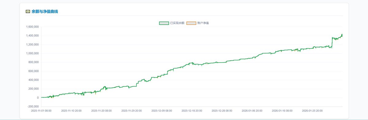Screen dimensions: 368x120
Task: Click the orange 账户净值 legend swatch
Action: pos(191,23)
